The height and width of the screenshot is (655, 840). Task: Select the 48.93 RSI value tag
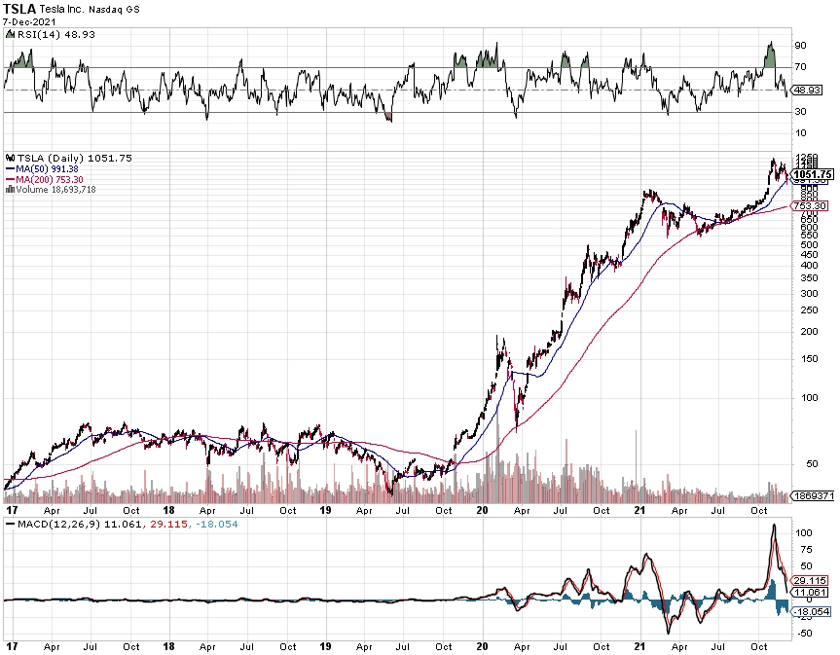point(807,90)
